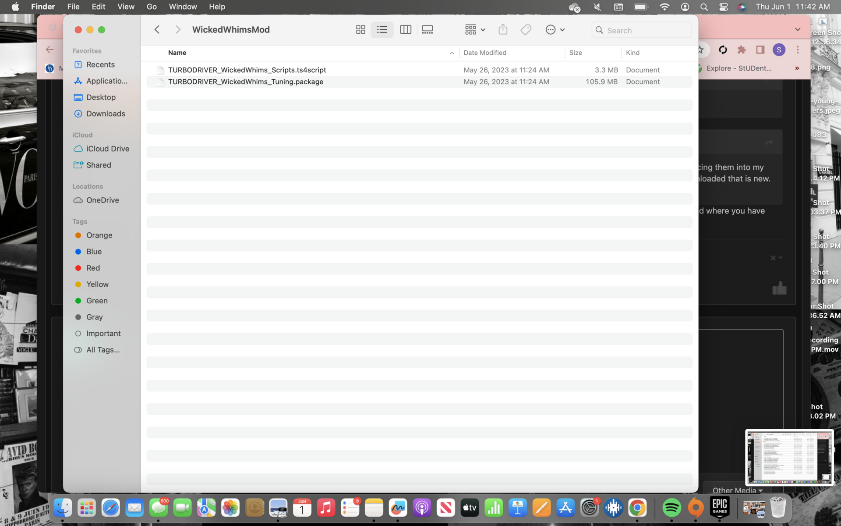
Task: Select TURBODRIVER_WickedWhims_Scripts.ts4script file
Action: click(419, 70)
